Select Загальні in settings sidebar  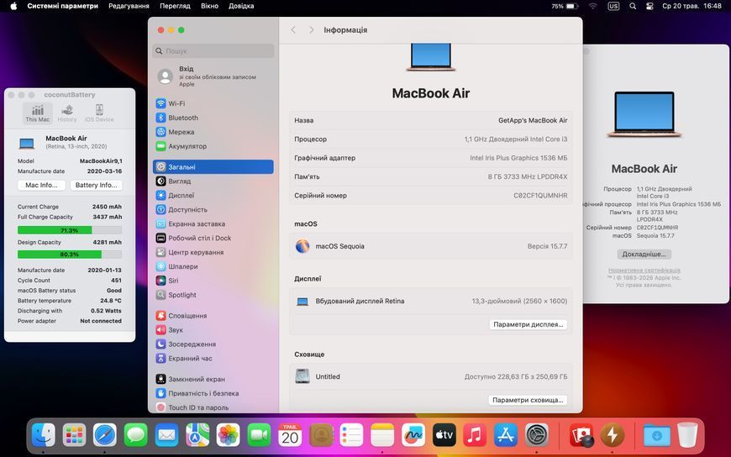(x=213, y=167)
